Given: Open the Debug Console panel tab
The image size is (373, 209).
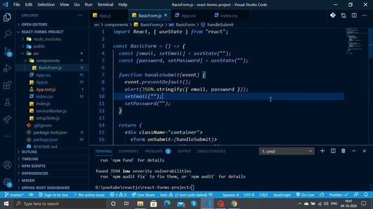Looking at the screenshot, I should (211, 151).
